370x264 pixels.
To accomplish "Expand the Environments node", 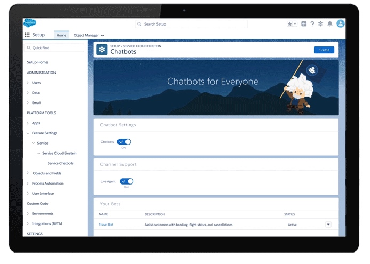I will (x=28, y=213).
